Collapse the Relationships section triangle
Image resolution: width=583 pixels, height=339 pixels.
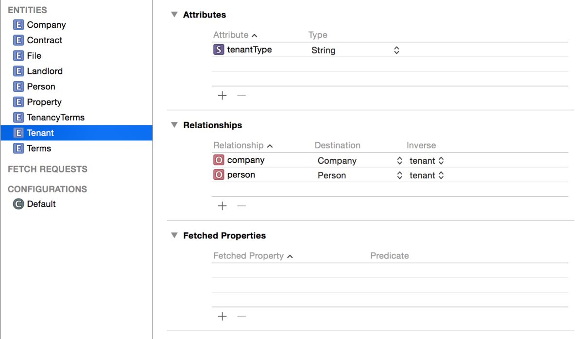pyautogui.click(x=174, y=125)
